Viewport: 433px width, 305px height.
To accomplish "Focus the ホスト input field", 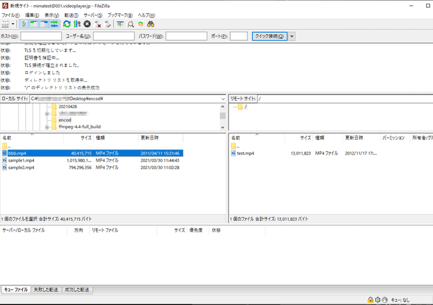I will pos(41,36).
